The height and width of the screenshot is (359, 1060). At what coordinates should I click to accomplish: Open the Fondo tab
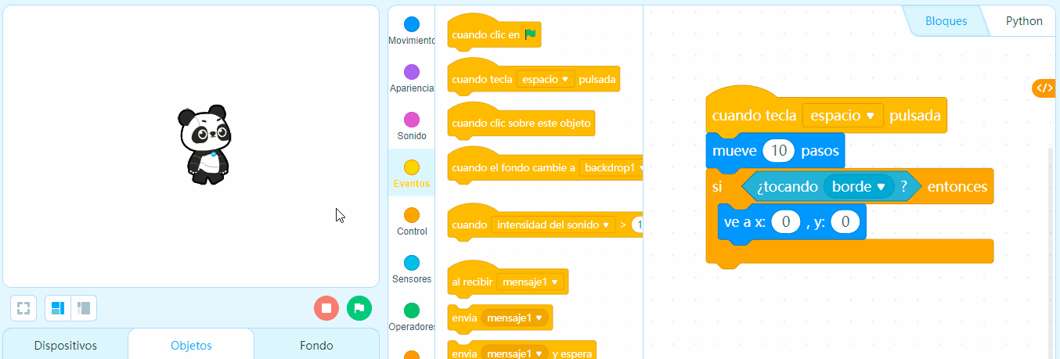(x=316, y=345)
